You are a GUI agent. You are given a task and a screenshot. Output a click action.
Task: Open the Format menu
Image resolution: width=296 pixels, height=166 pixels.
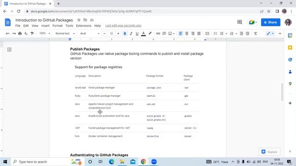click(57, 26)
